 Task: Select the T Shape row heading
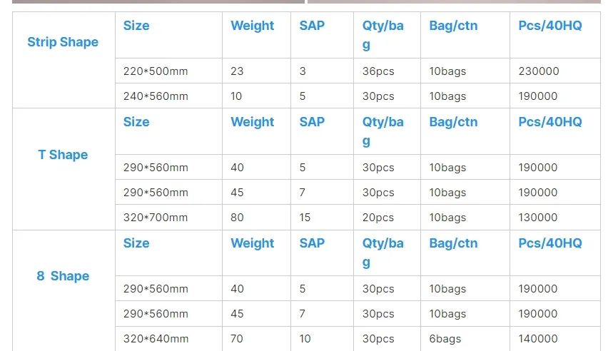click(x=63, y=154)
